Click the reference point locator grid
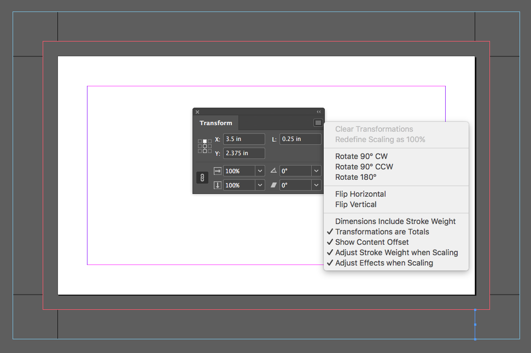Screen dimensions: 531x353 point(205,146)
